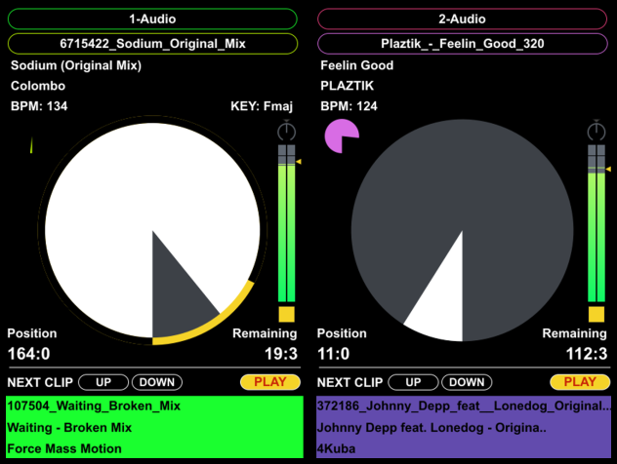Click deck 1 position value '164:0'
617x464 pixels.
28,354
